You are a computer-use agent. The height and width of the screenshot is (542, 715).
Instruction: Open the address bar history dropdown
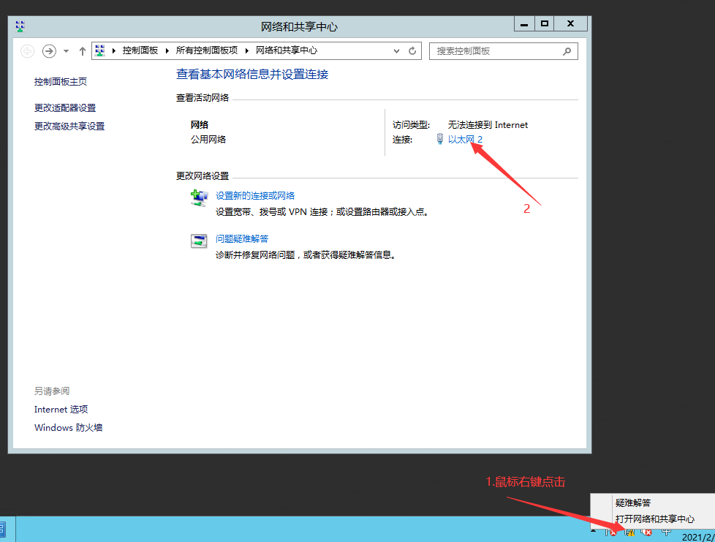click(x=396, y=51)
